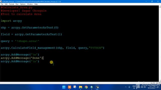
Task: Click the Python icon in title bar
Action: point(1,1)
